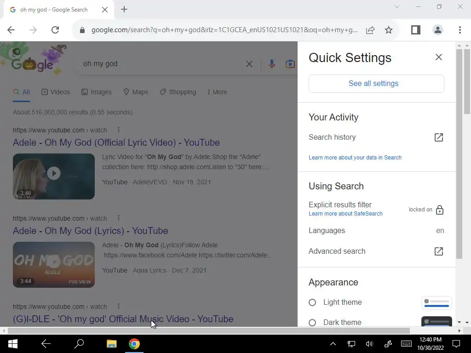This screenshot has height=353, width=471.
Task: Click the Search history text
Action: tap(332, 137)
